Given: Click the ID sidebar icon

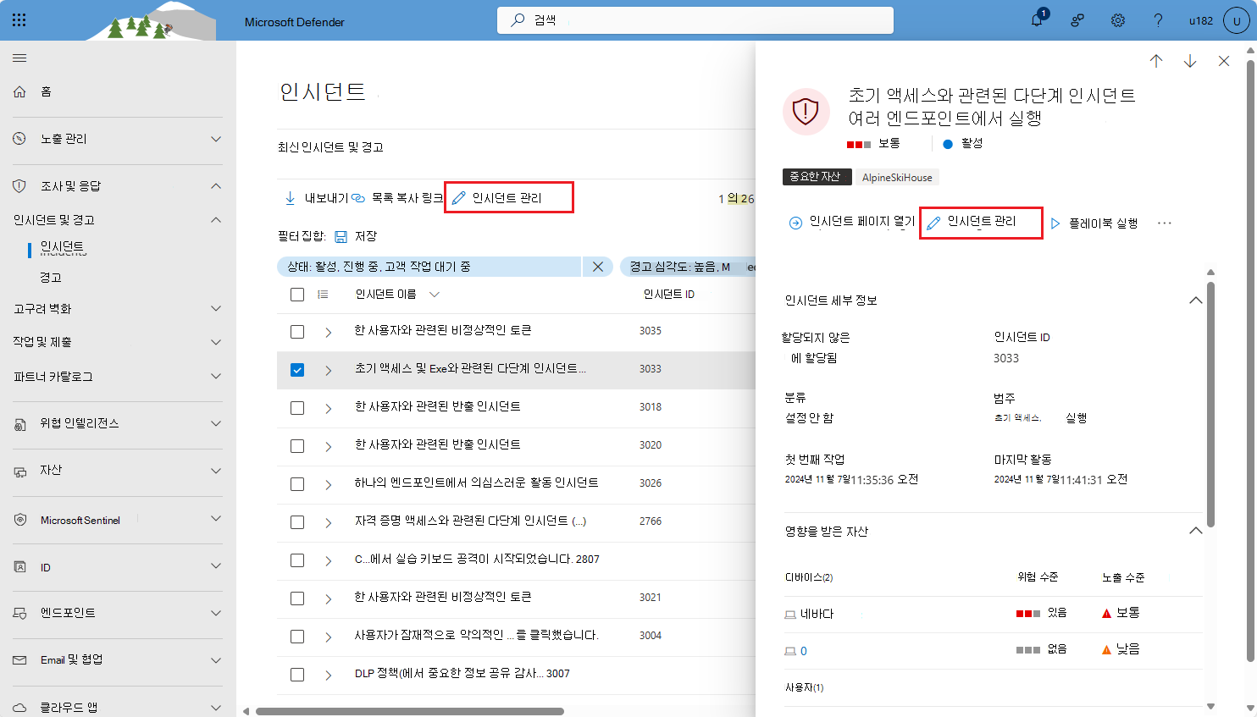Looking at the screenshot, I should tap(19, 566).
